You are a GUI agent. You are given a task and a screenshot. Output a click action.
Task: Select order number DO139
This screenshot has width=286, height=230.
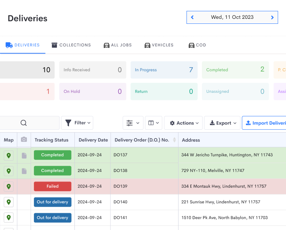click(120, 186)
